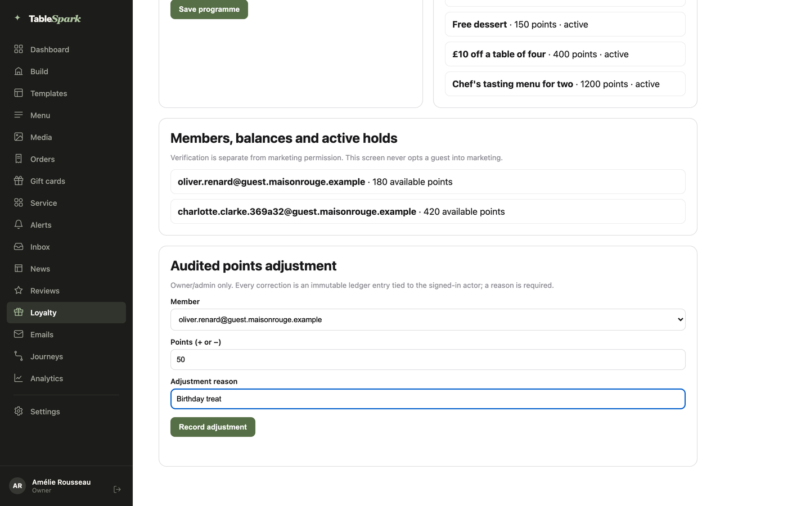Click the Menu list icon
The height and width of the screenshot is (506, 810).
pos(19,115)
